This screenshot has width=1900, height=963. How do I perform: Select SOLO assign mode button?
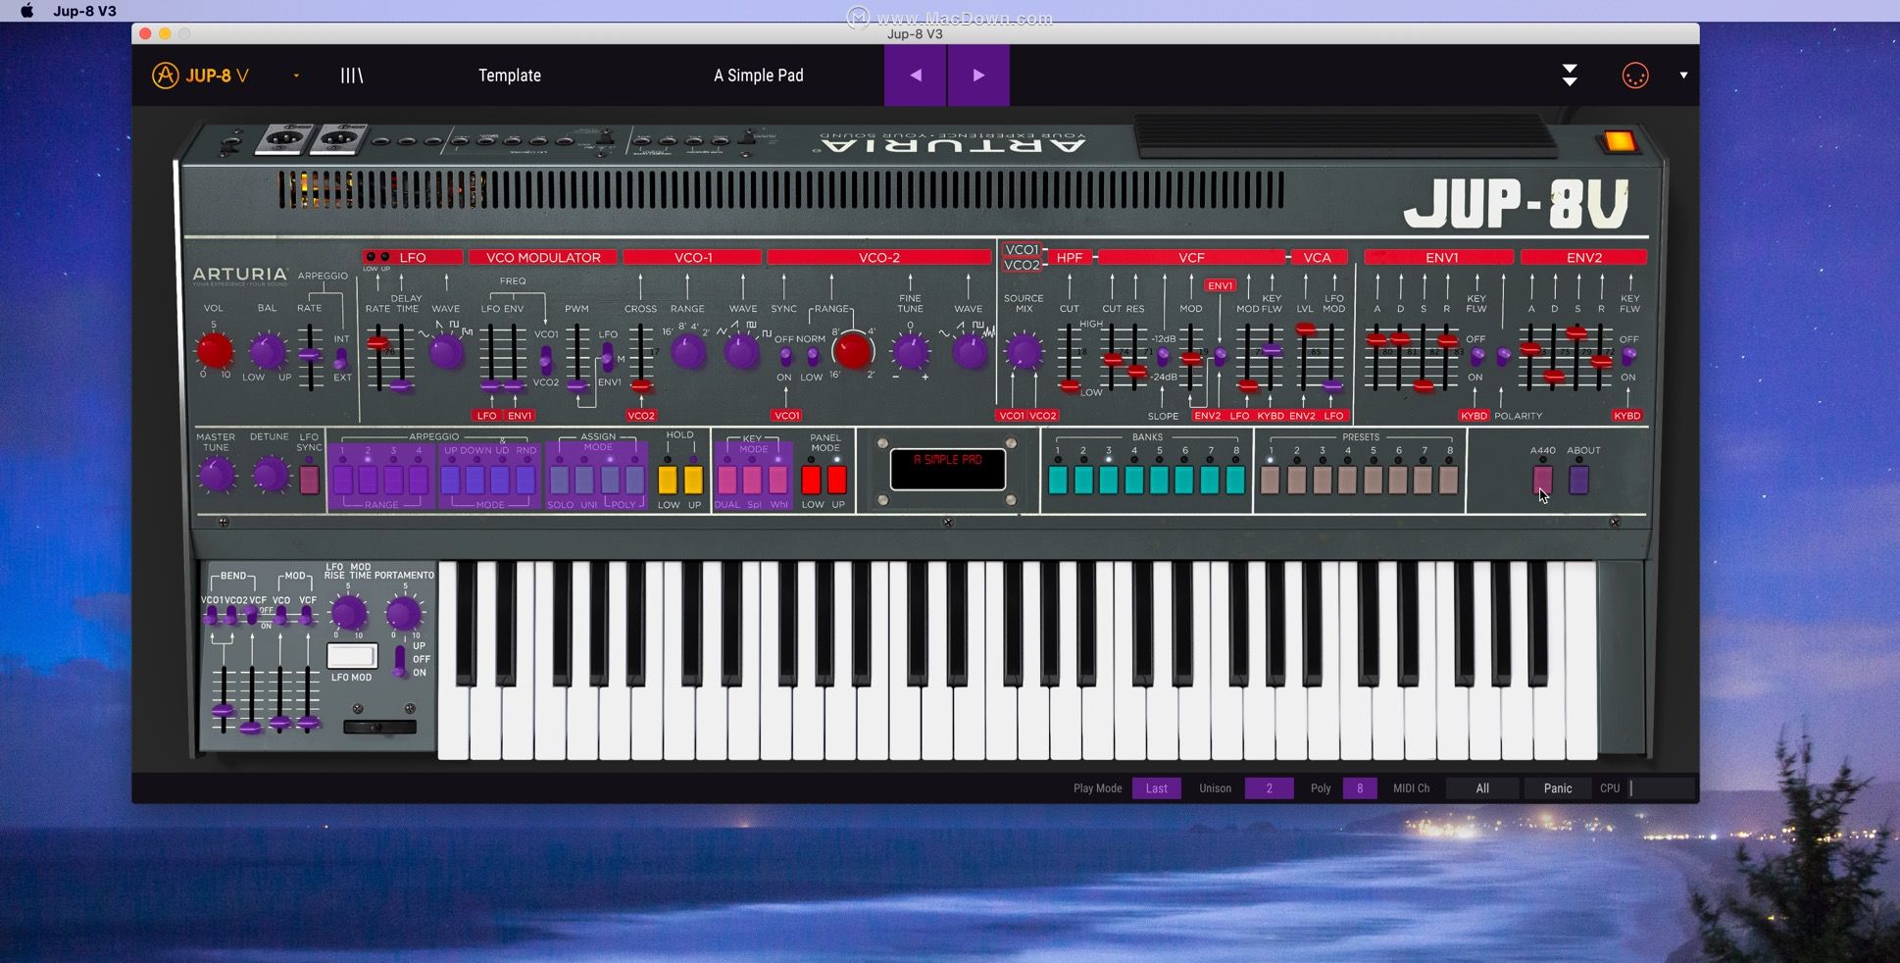point(559,480)
